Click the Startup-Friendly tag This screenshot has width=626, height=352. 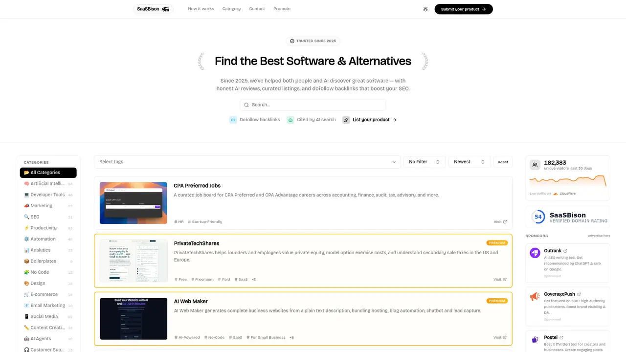click(205, 222)
